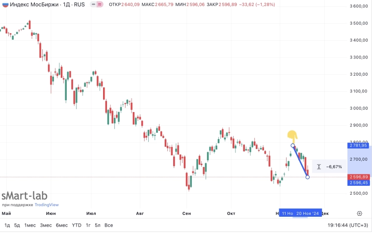This screenshot has width=372, height=233.
Task: Click the upper endpoint of blue trend line
Action: coord(293,146)
